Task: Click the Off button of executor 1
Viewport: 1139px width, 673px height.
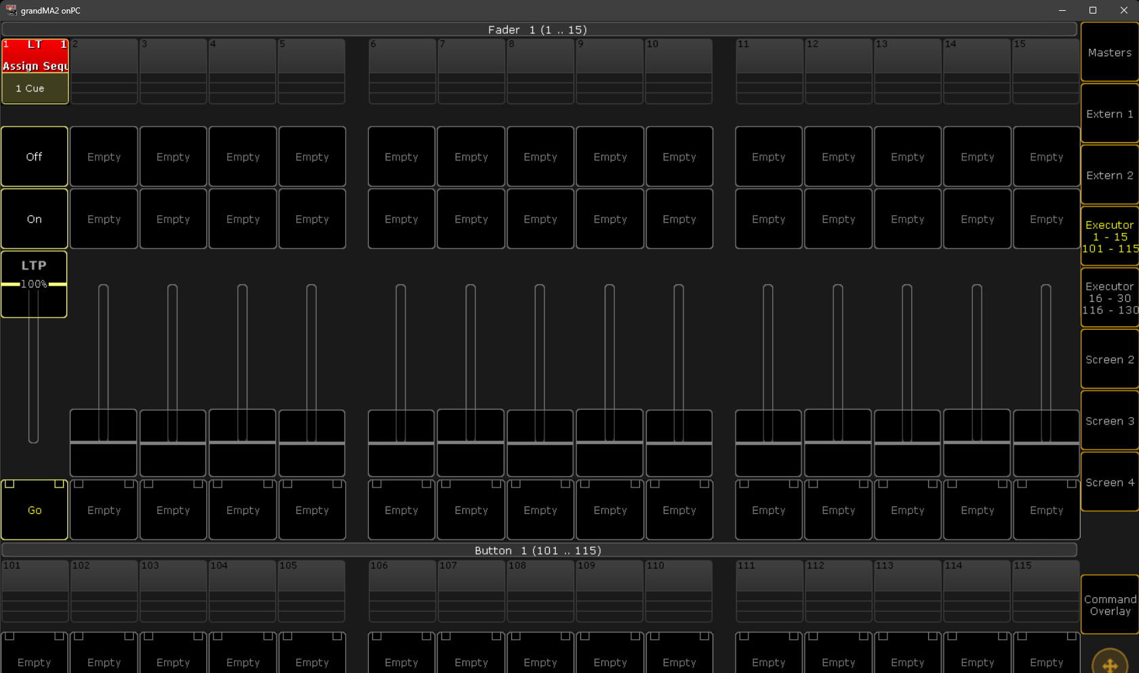Action: [x=35, y=156]
